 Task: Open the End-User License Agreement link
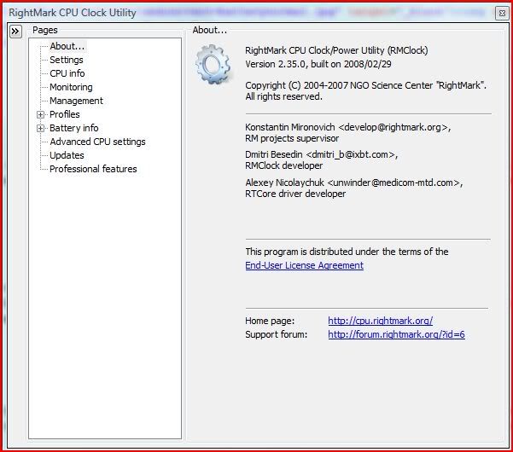click(304, 265)
